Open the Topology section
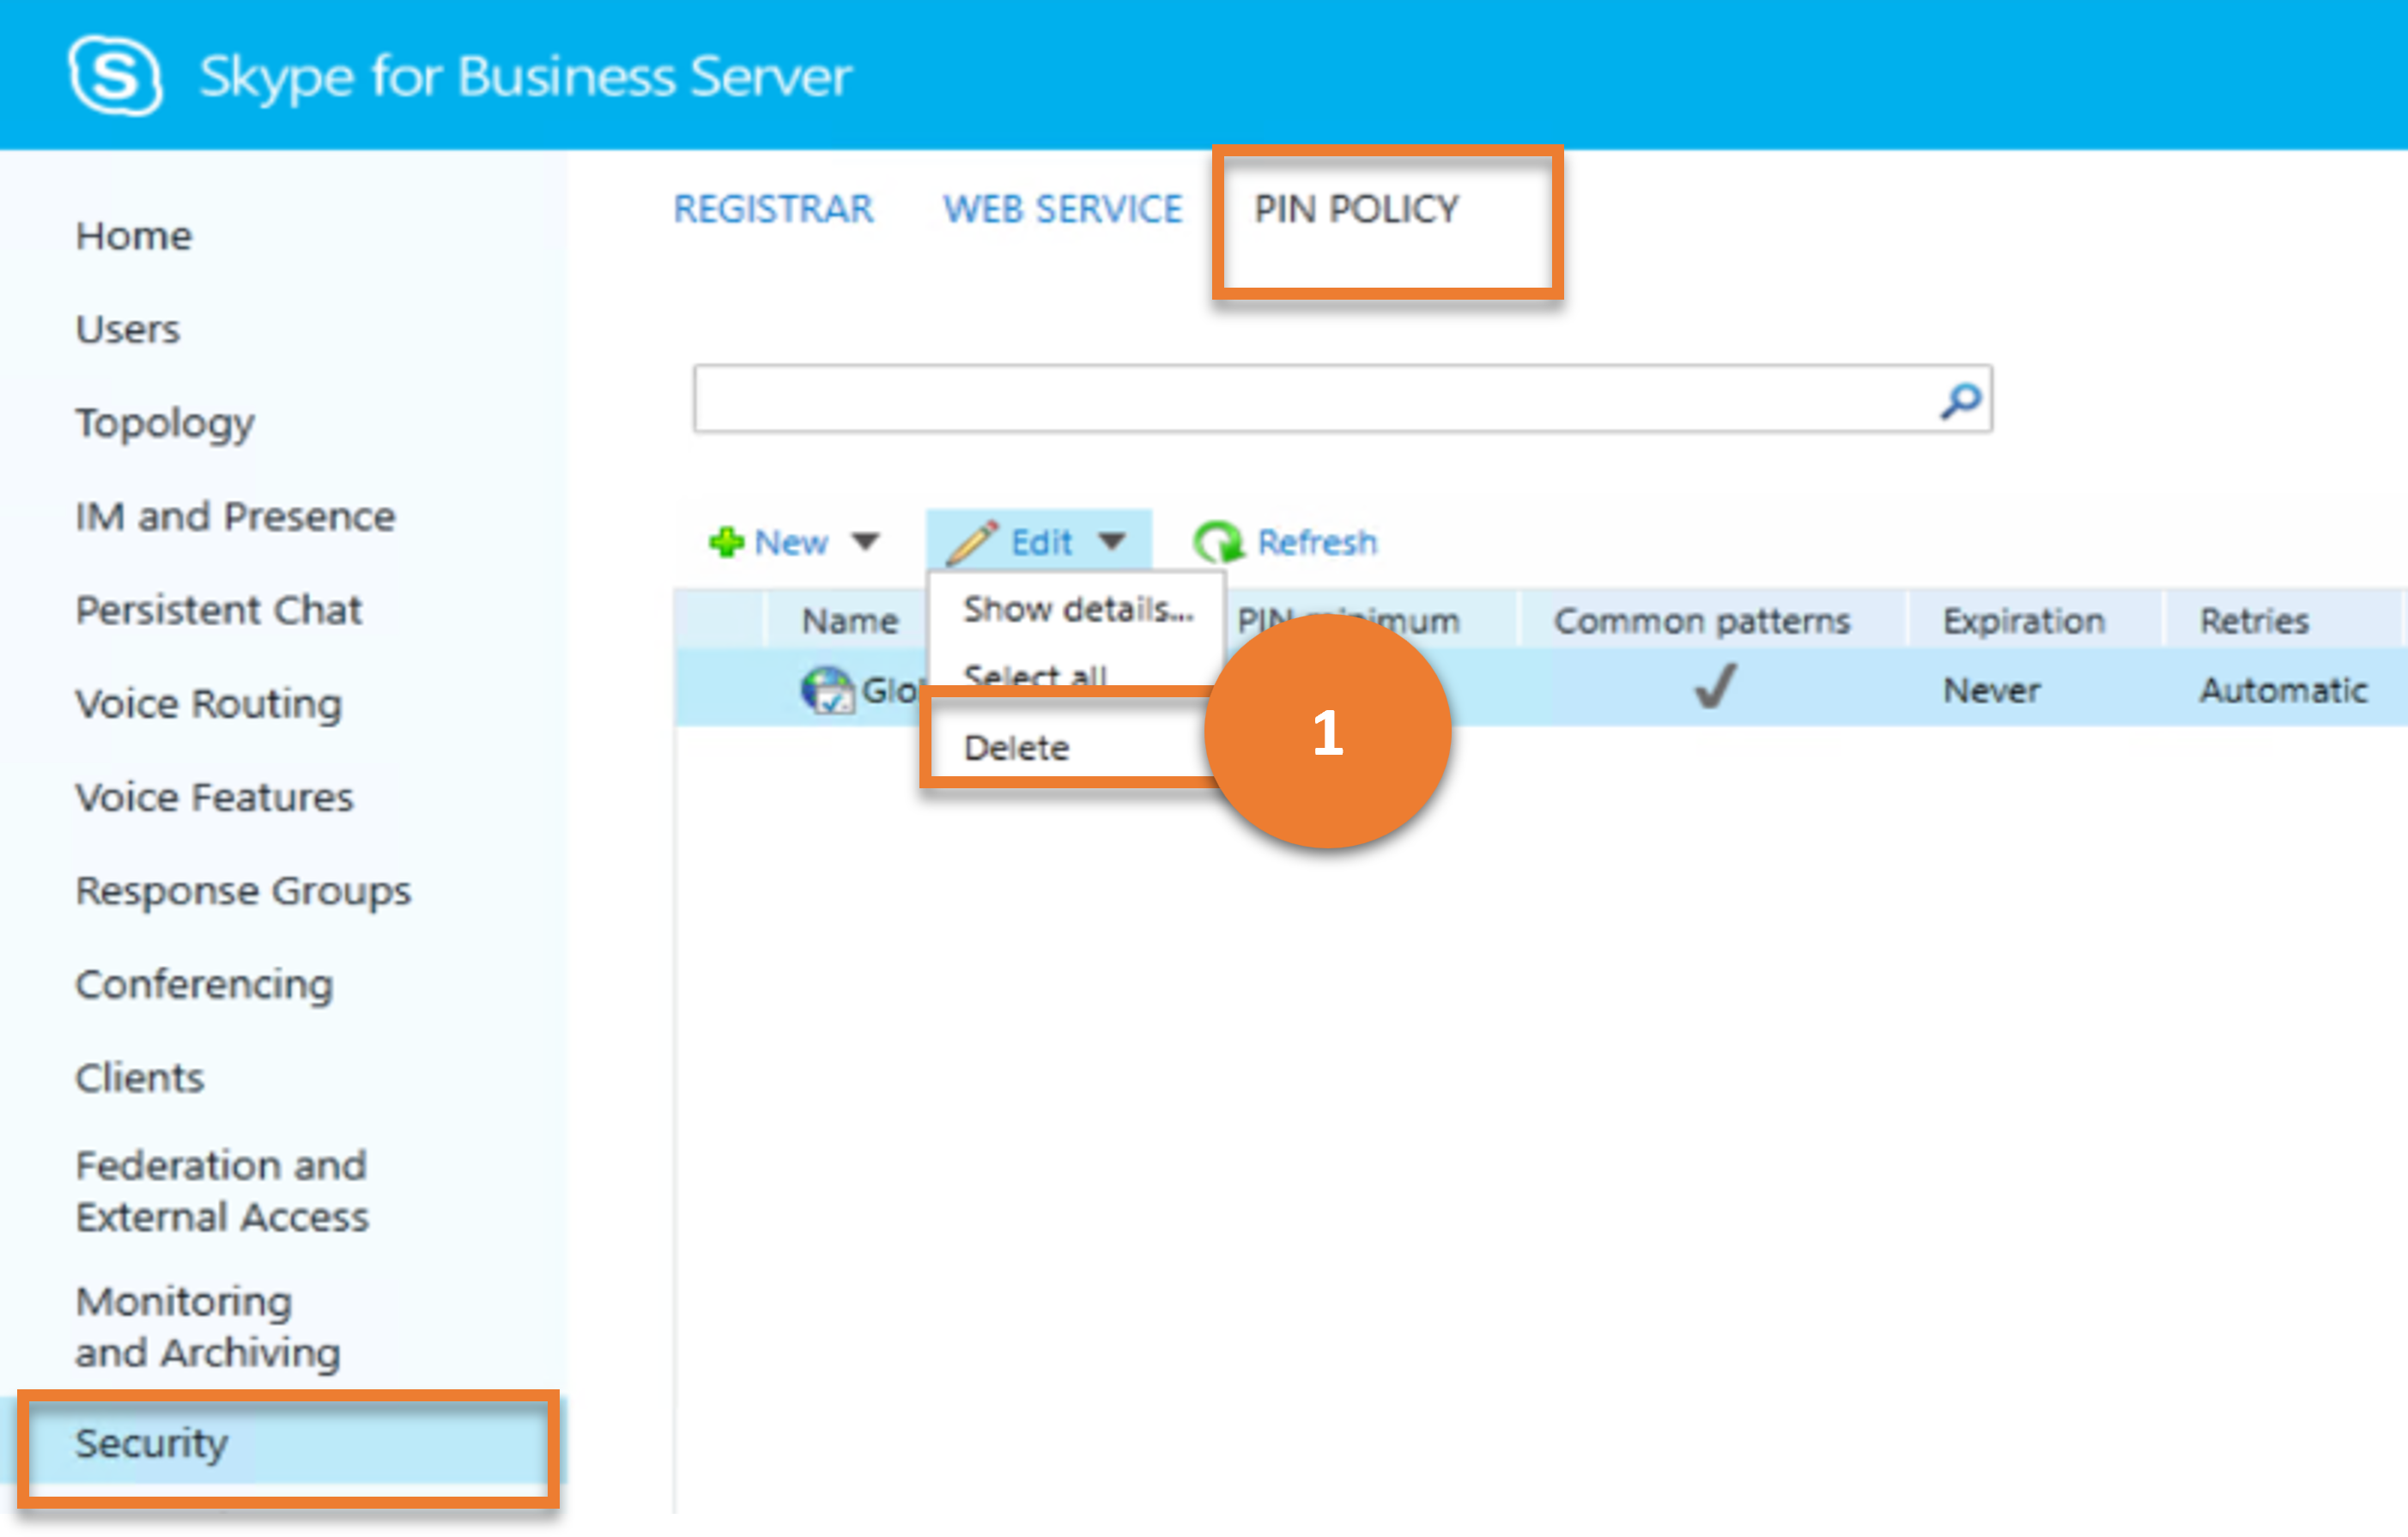 point(165,424)
